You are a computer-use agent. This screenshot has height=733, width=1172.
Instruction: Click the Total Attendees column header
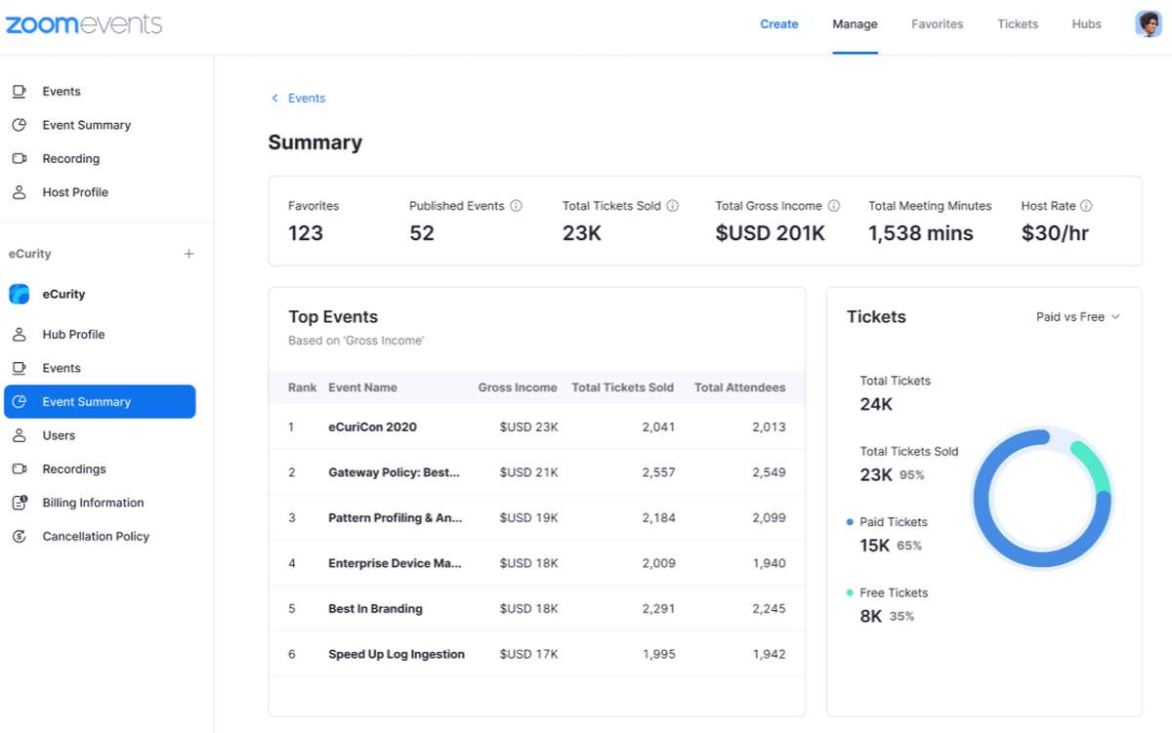739,387
